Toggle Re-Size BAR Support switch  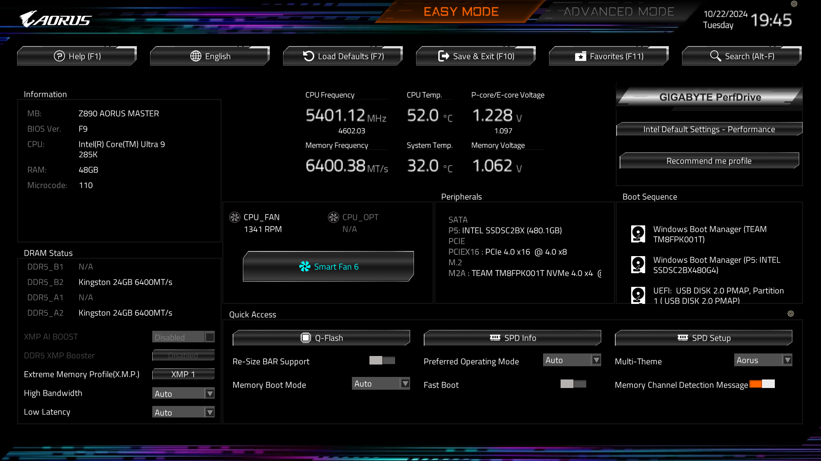click(x=382, y=360)
